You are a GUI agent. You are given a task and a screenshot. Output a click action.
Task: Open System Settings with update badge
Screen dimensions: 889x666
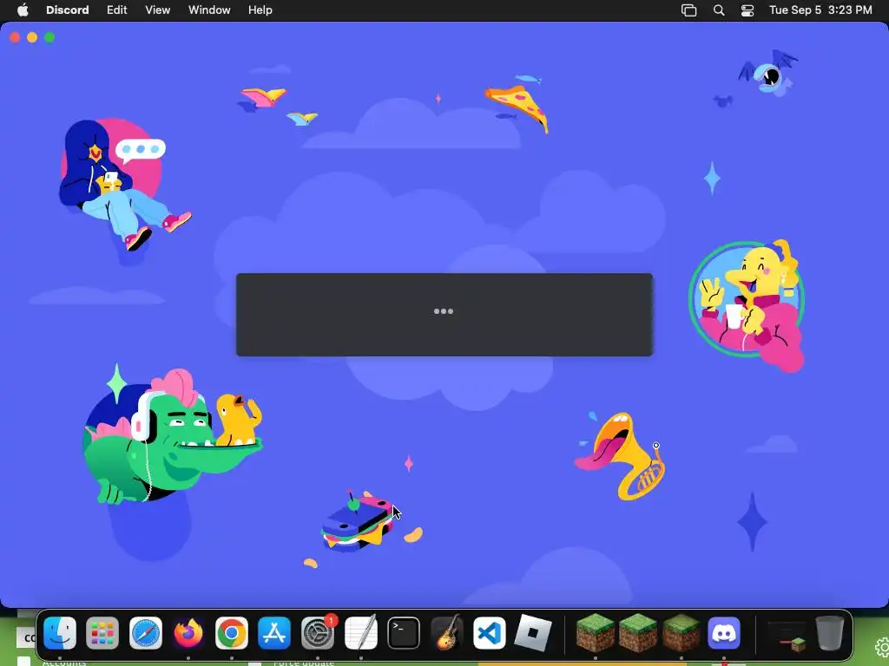(x=318, y=632)
